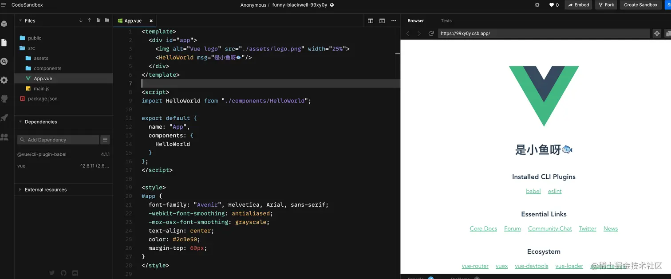Open editor more options ellipsis
The width and height of the screenshot is (671, 279).
click(x=394, y=21)
